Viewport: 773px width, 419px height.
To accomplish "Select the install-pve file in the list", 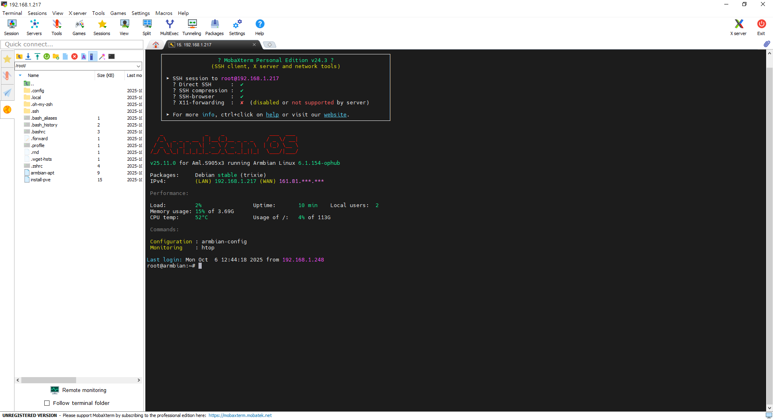I will (x=40, y=180).
